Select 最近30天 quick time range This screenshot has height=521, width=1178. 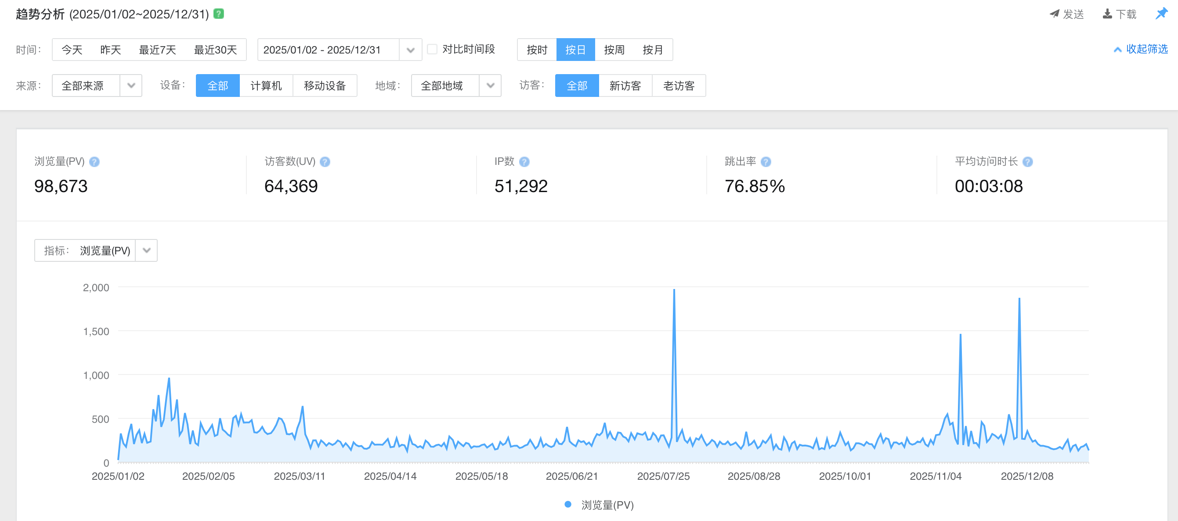(x=215, y=50)
